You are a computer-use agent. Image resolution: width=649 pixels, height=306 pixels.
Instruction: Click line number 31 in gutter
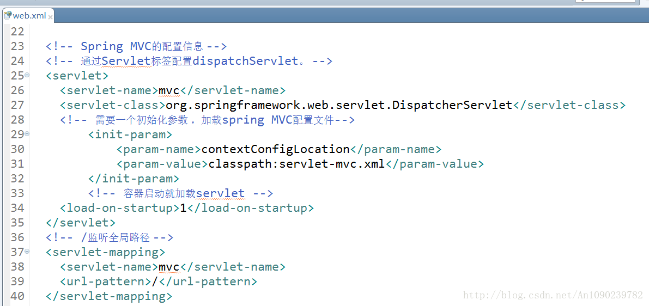tap(17, 164)
